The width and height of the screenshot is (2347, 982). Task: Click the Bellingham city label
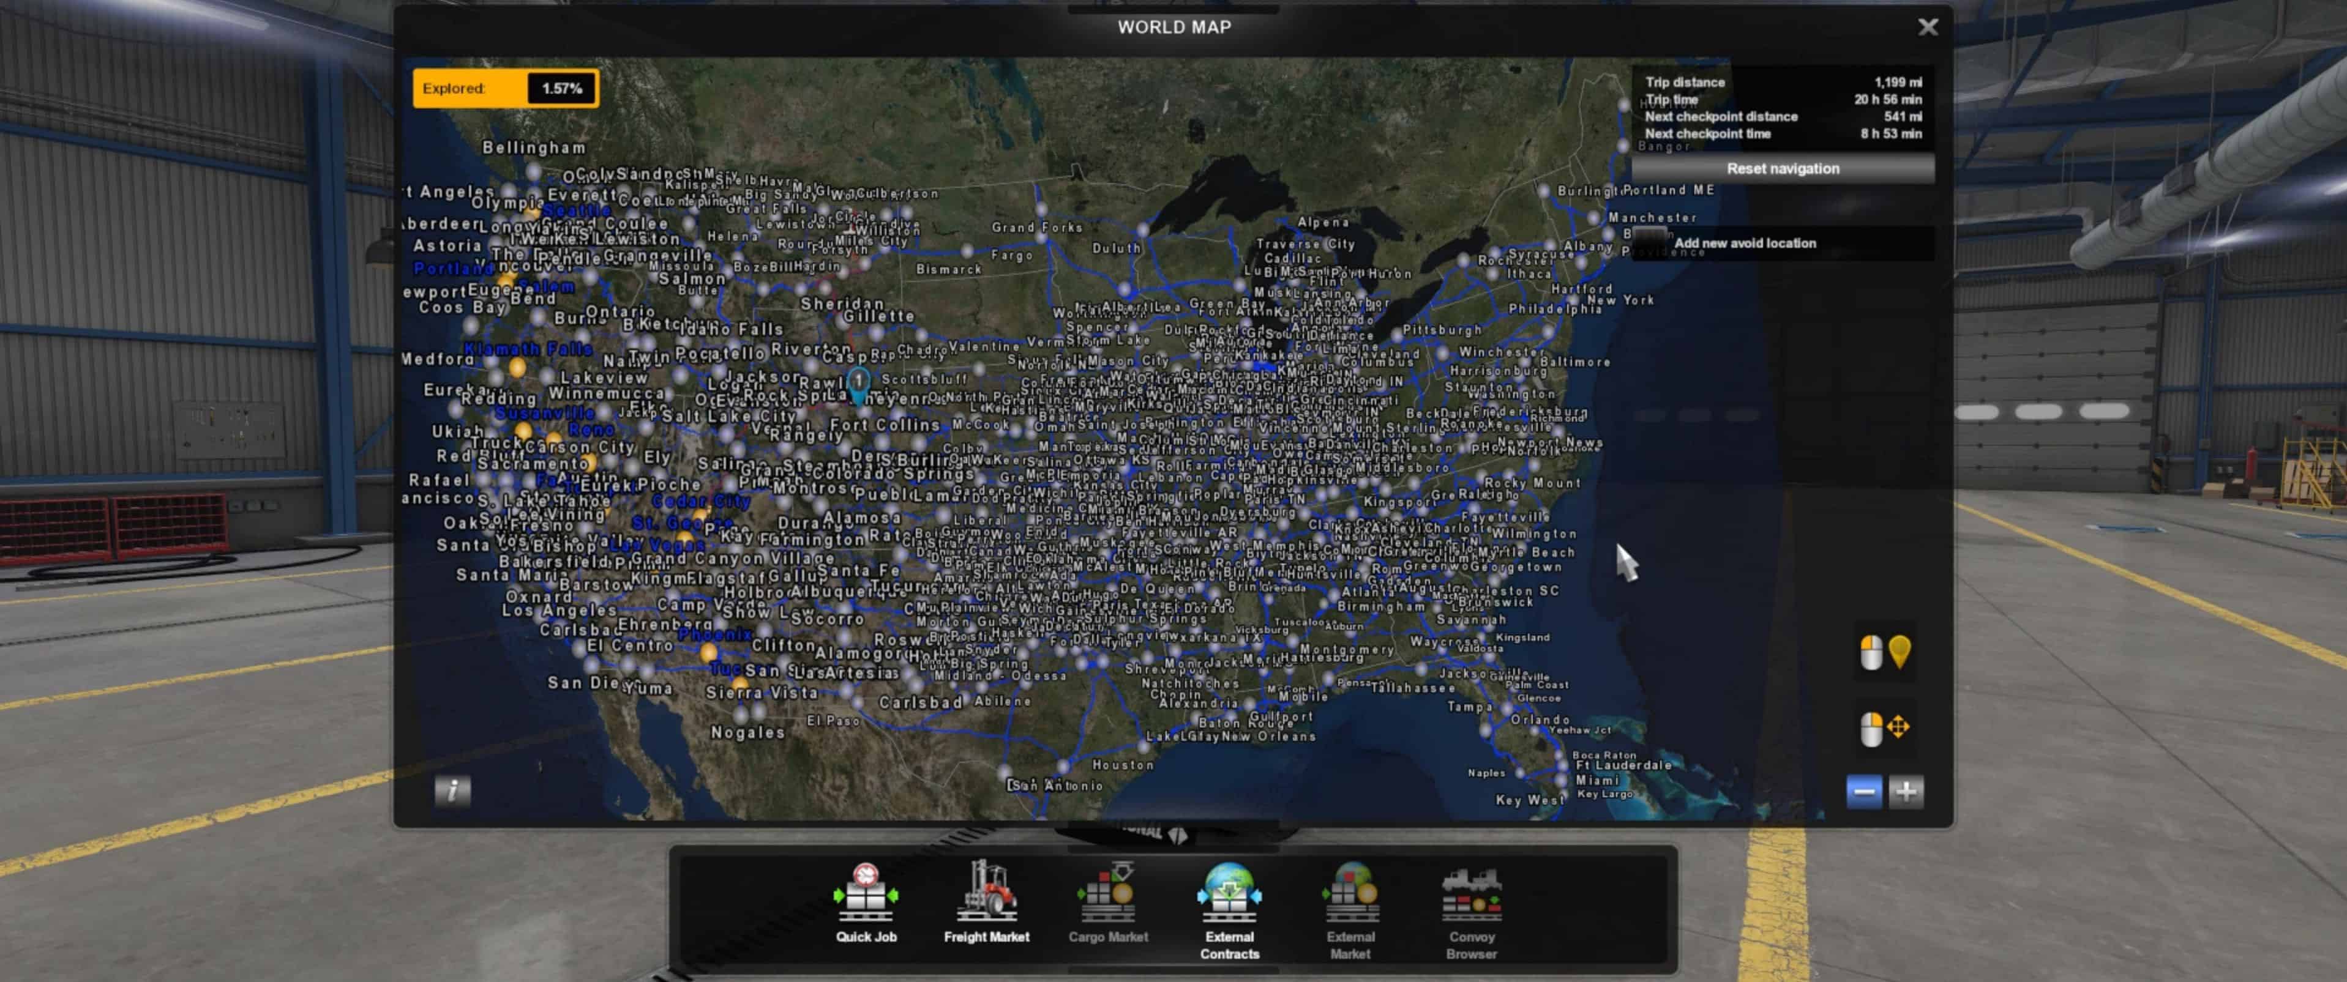tap(534, 149)
